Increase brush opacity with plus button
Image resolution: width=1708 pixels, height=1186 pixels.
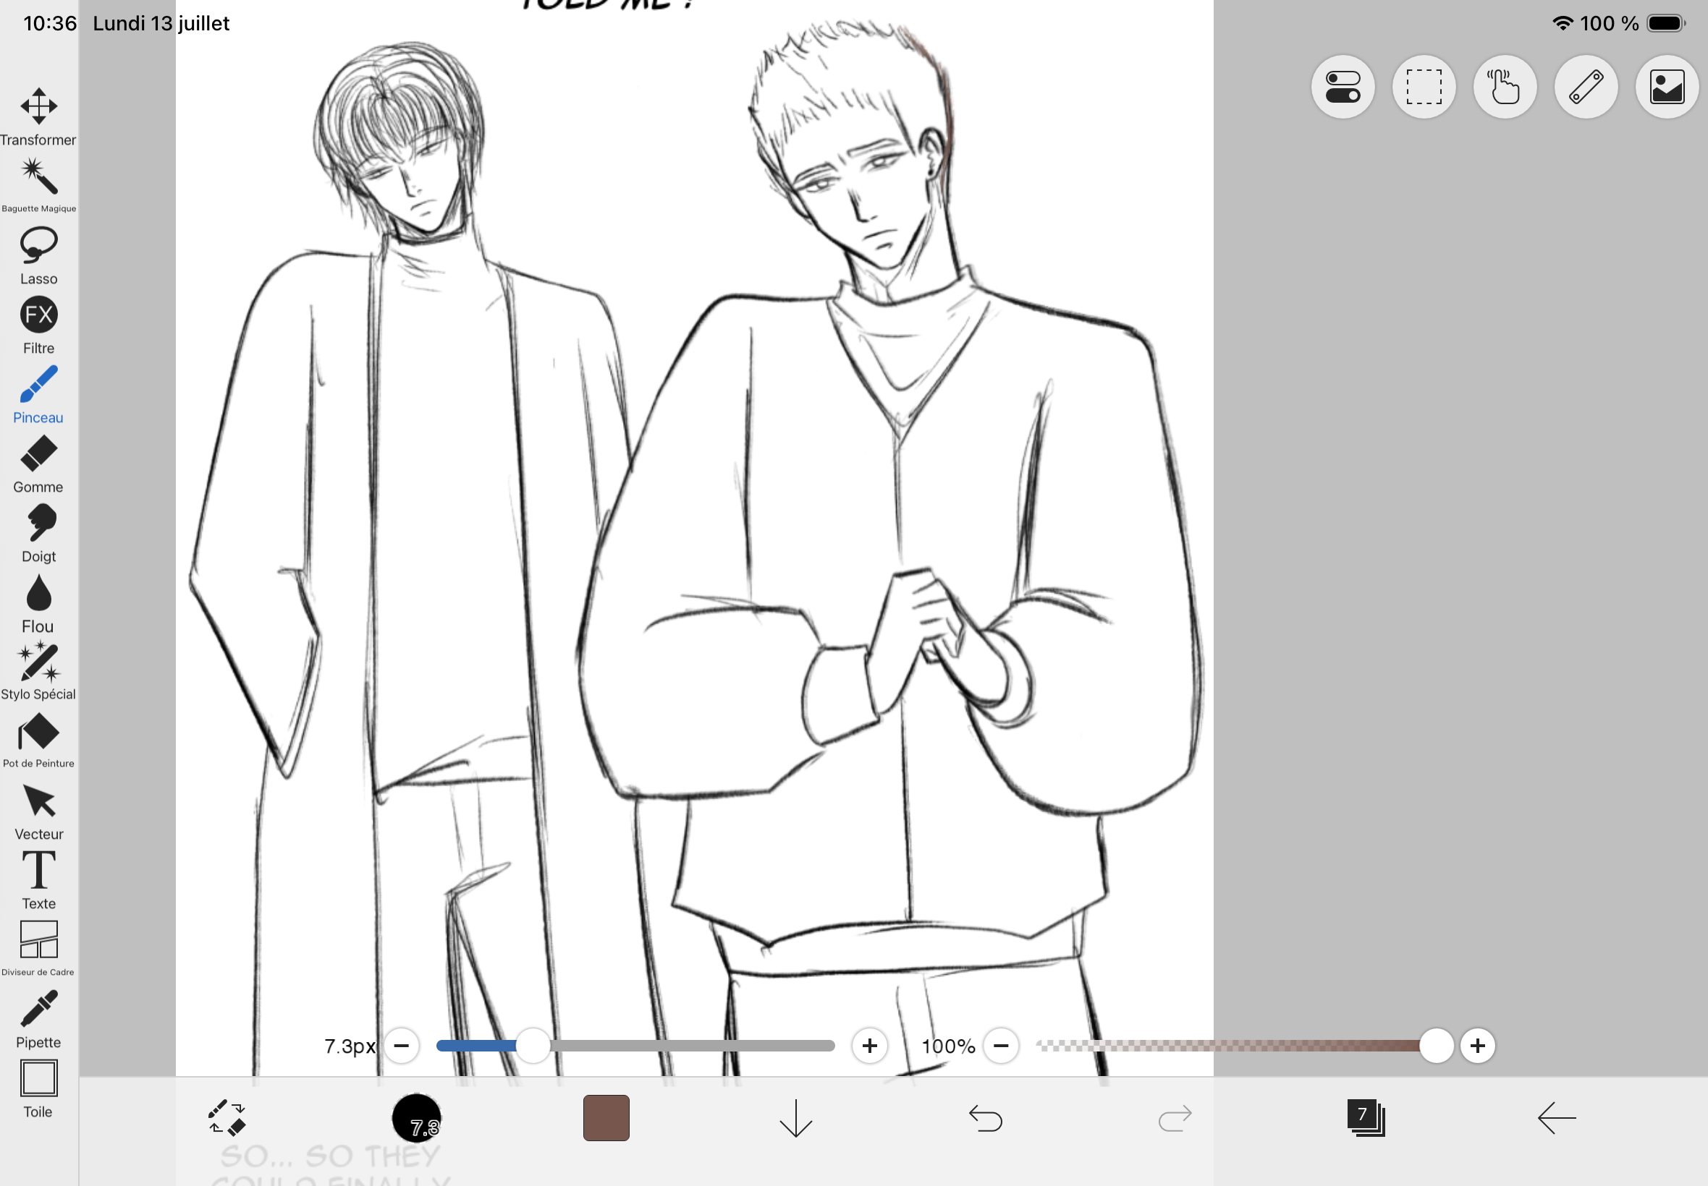coord(1477,1046)
